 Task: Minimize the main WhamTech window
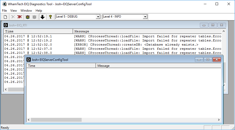click(x=205, y=4)
